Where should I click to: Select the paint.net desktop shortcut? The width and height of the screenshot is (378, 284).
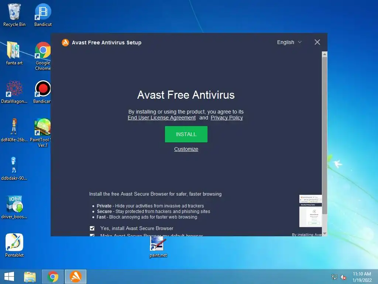(158, 247)
